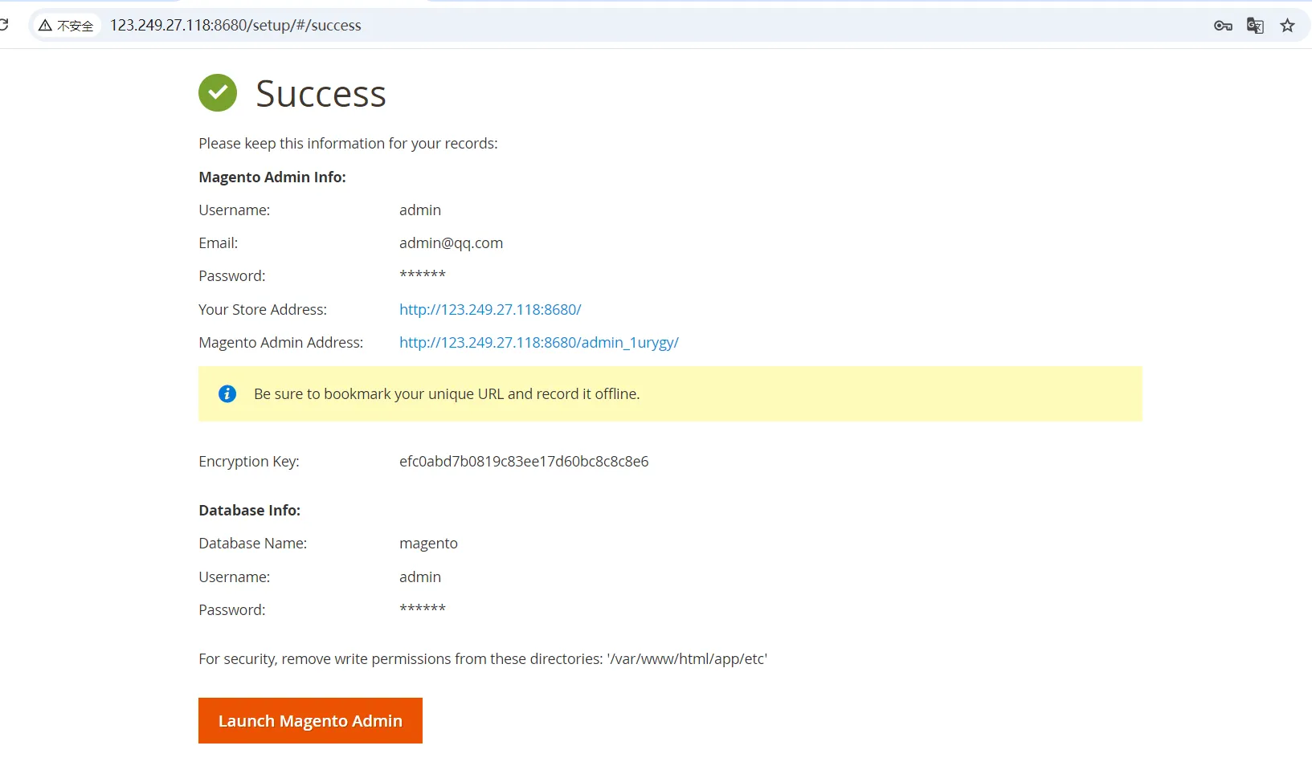Click the translate page icon
The image size is (1312, 770).
pos(1255,26)
